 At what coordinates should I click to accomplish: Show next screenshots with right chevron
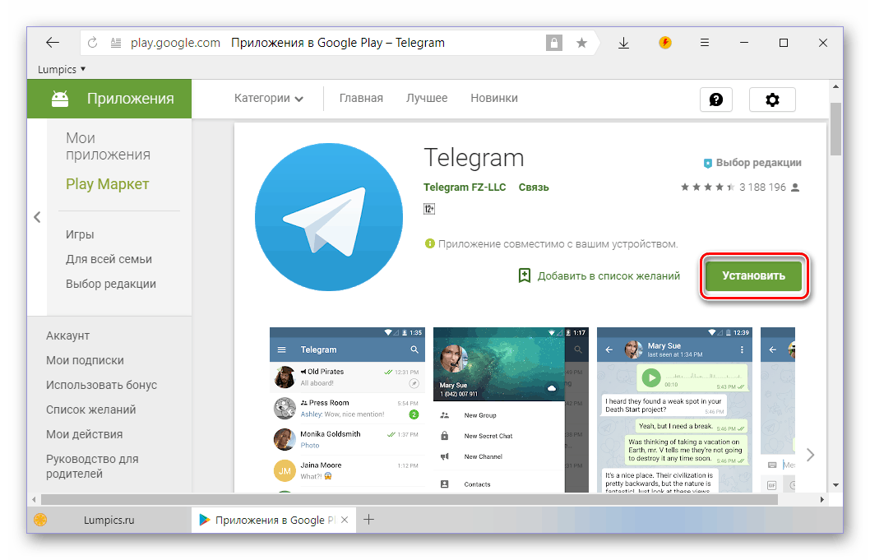811,455
